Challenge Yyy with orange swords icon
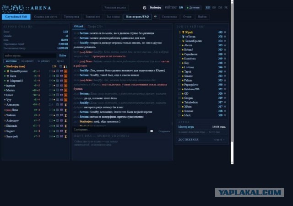The width and height of the screenshot is (293, 206). coord(65,100)
